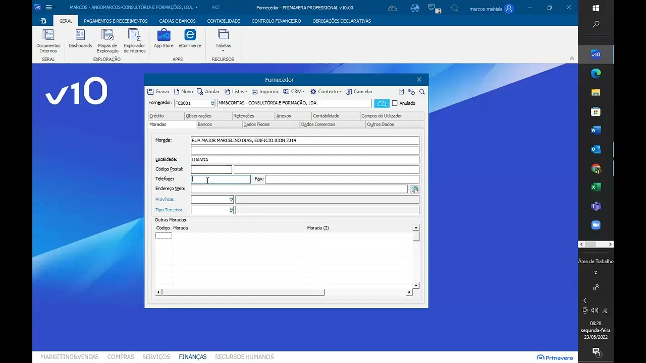This screenshot has width=646, height=363.
Task: Select the COMPRAS module link
Action: (x=121, y=357)
